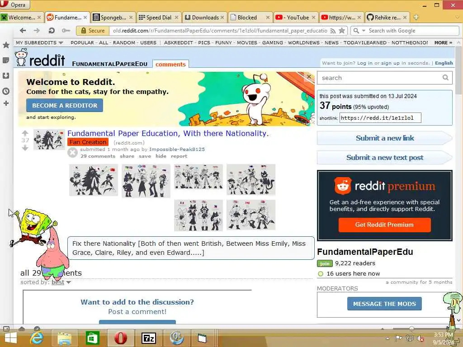Click the post report link
This screenshot has height=347, width=463.
(x=179, y=156)
